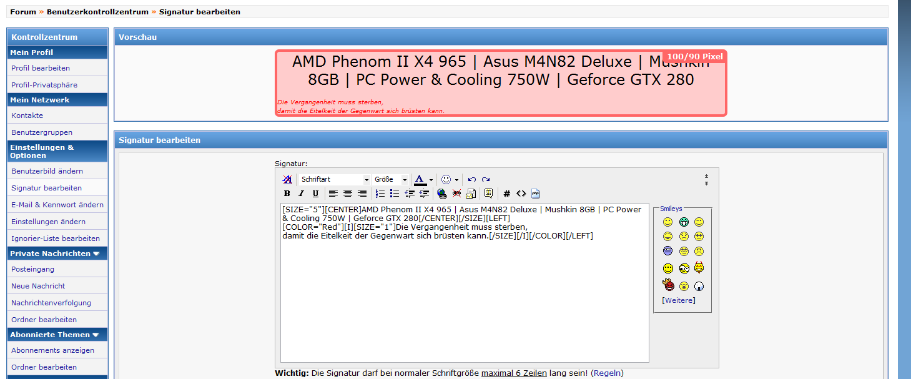Open more smileys via [Weitere]

[x=679, y=300]
